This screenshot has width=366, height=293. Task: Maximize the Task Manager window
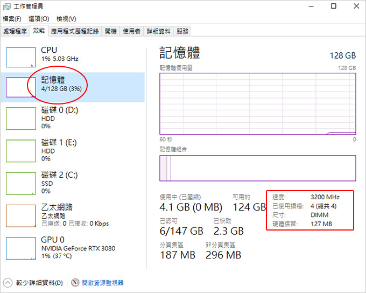334,6
